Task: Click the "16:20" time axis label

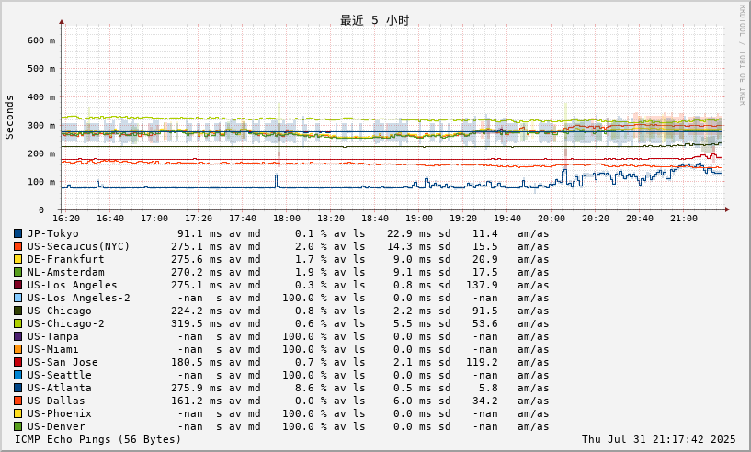Action: 66,219
